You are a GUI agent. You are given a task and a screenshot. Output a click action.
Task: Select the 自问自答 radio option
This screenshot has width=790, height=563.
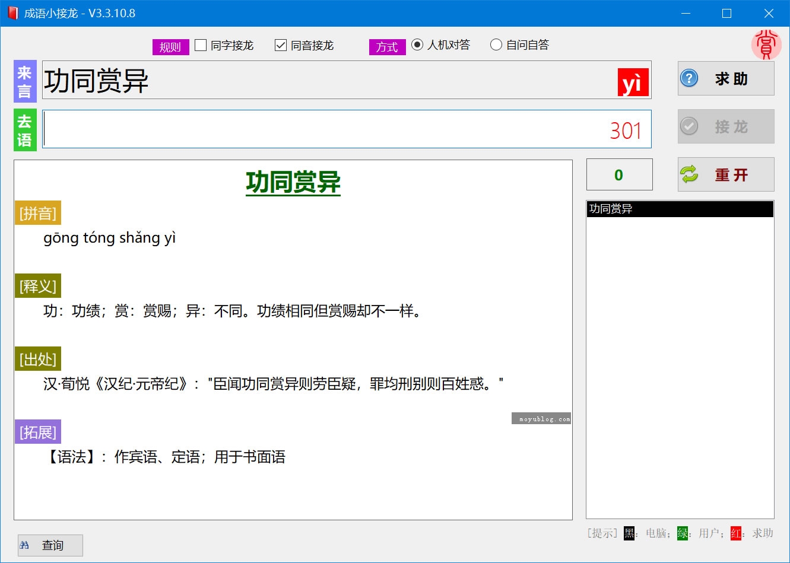point(496,44)
